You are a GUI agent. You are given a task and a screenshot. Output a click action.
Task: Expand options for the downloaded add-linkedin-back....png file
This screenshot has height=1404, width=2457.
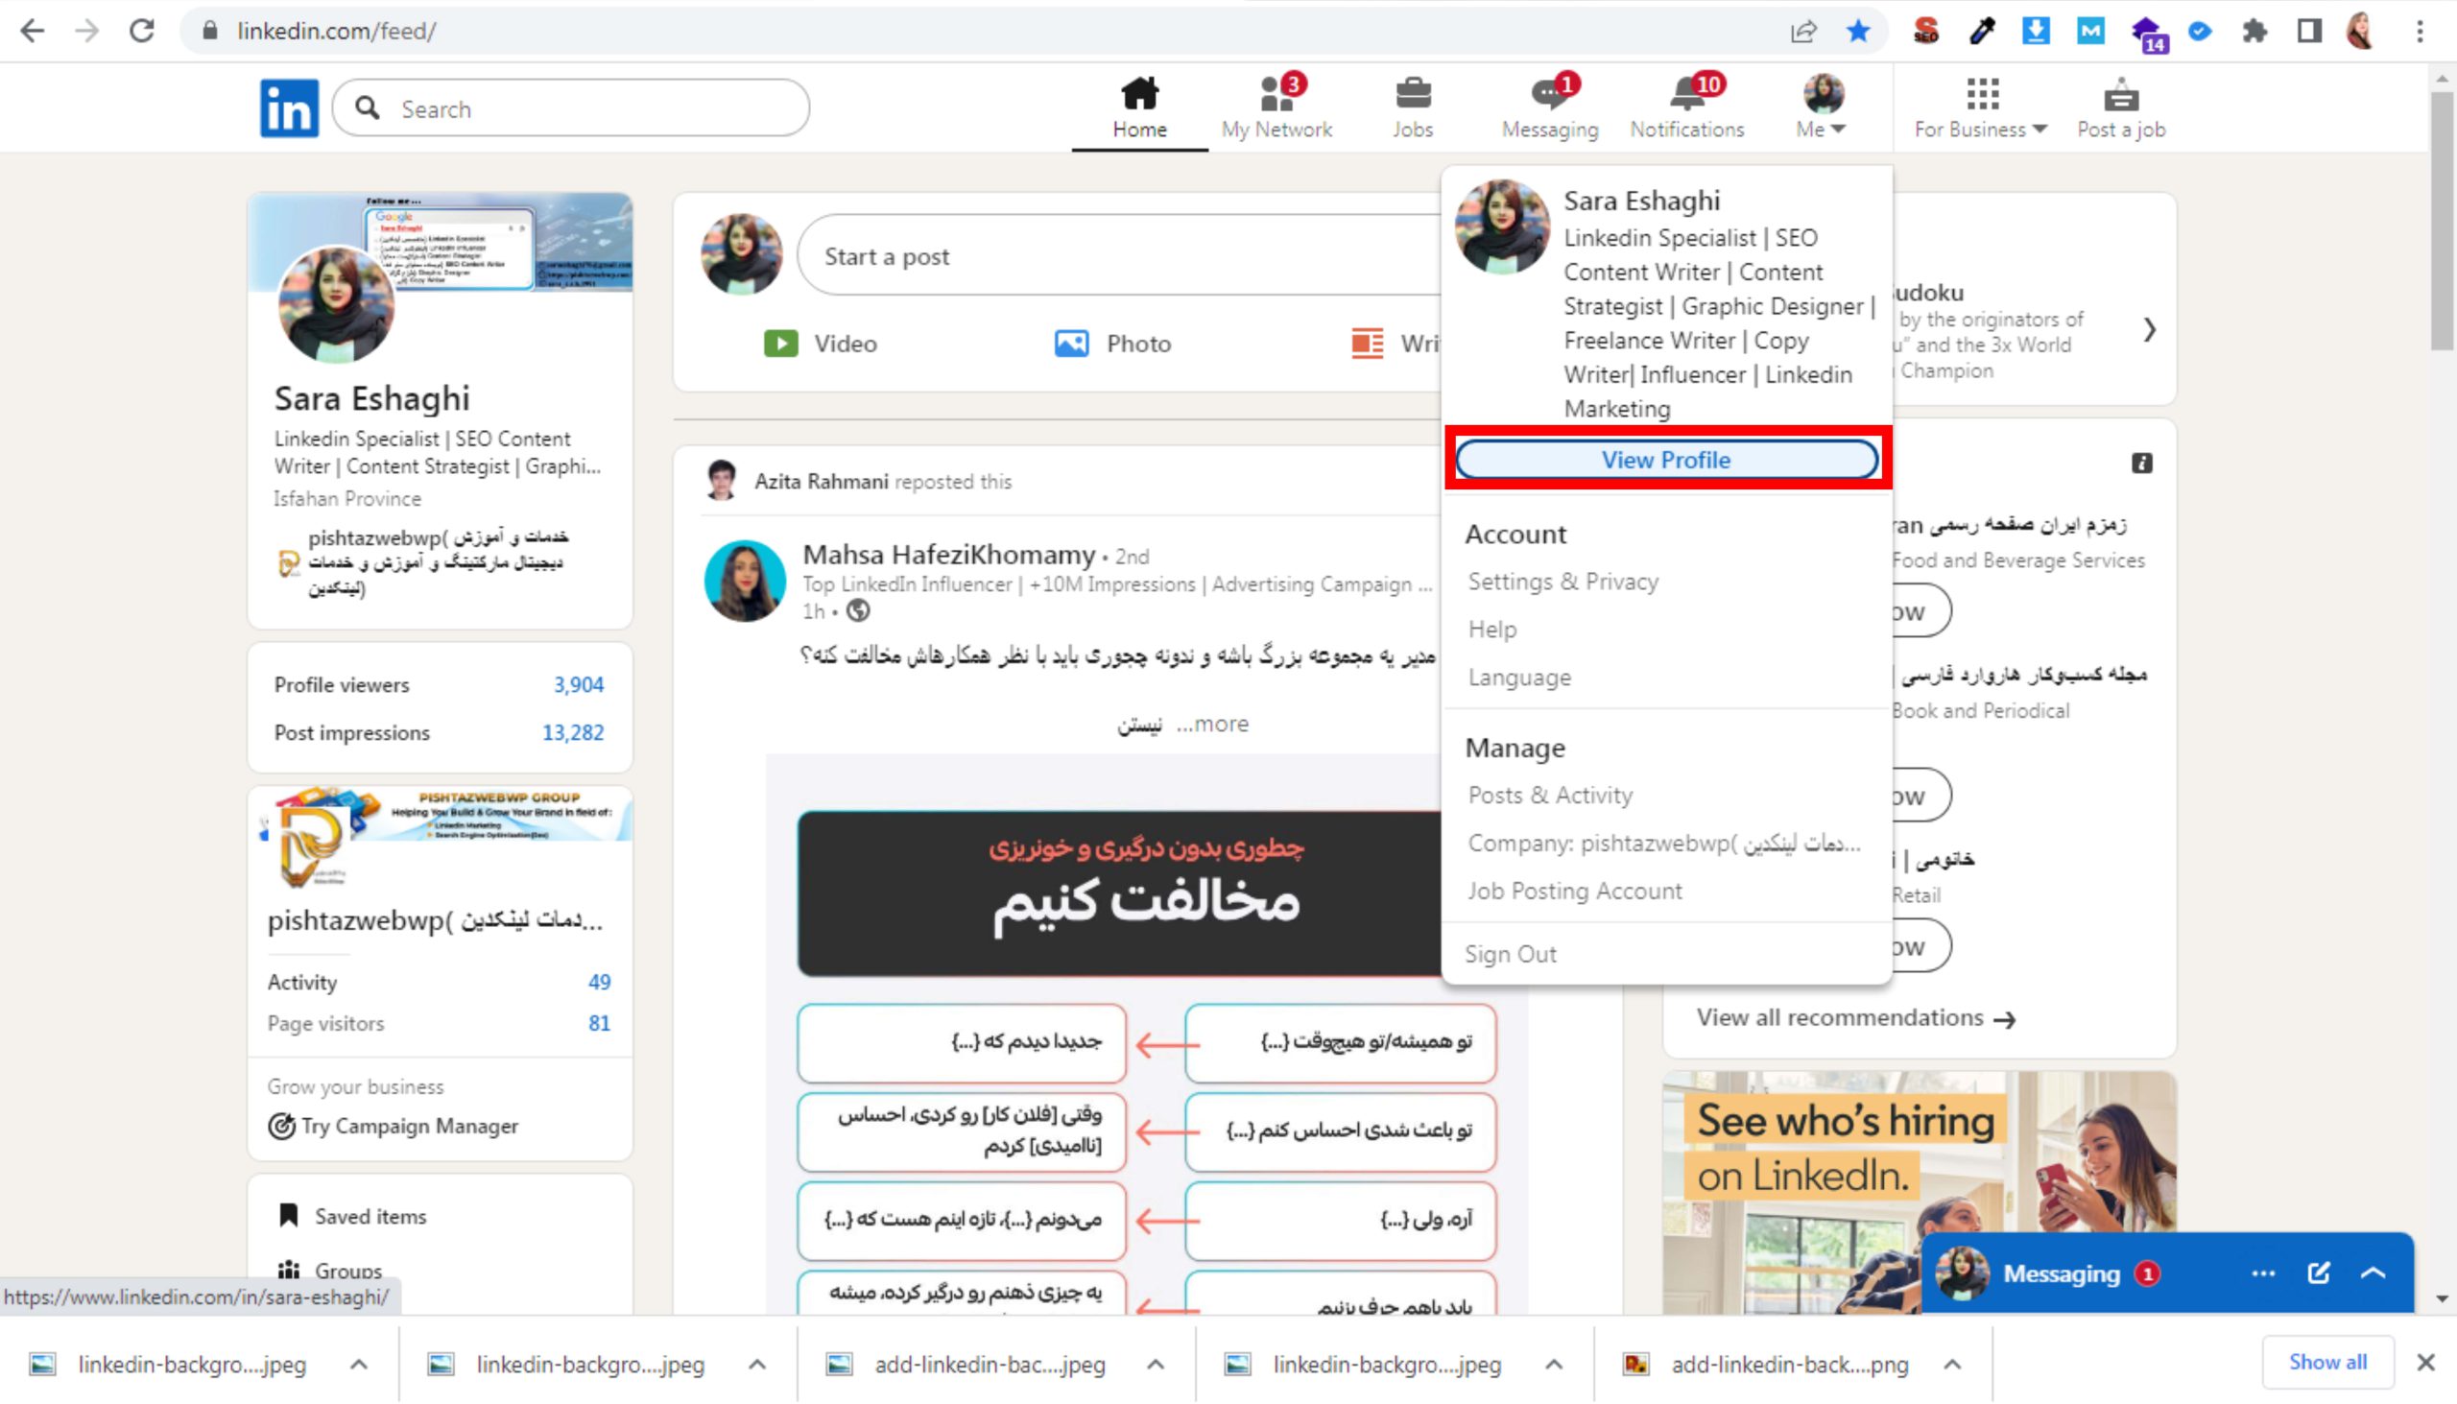(1954, 1365)
